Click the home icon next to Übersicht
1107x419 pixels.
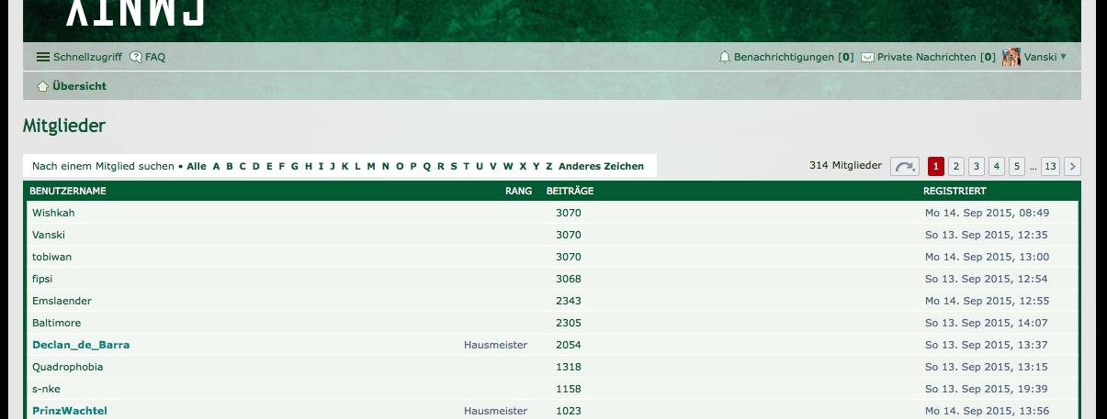tap(42, 86)
